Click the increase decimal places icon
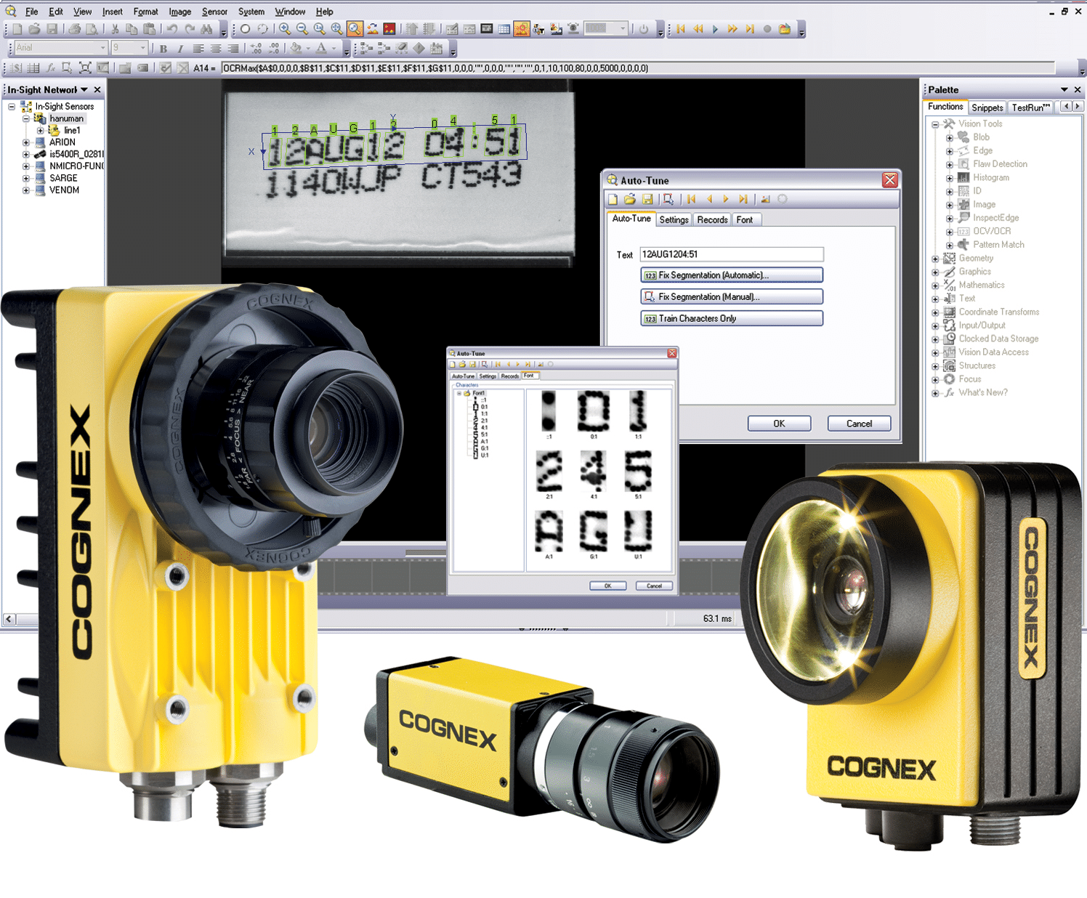This screenshot has height=898, width=1087. tap(256, 49)
